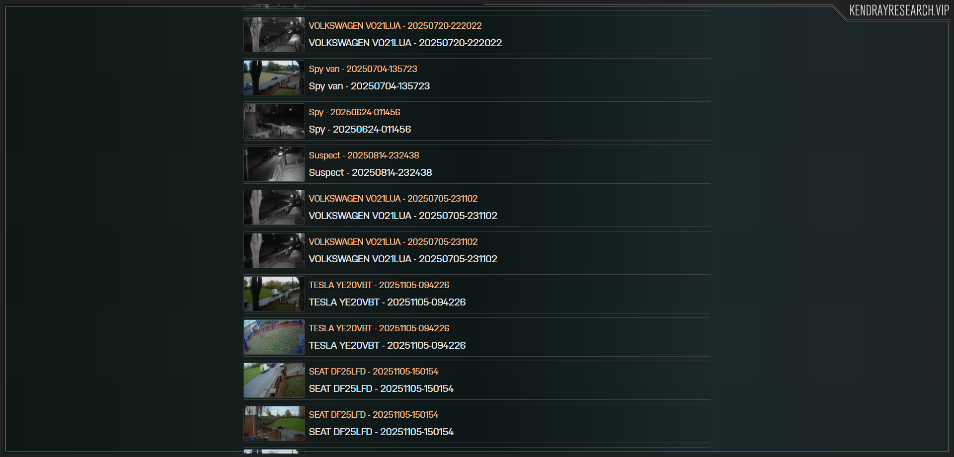Open TESLA YE20VBT thumbnail showing street and tree trunk
This screenshot has height=457, width=954.
coord(274,294)
